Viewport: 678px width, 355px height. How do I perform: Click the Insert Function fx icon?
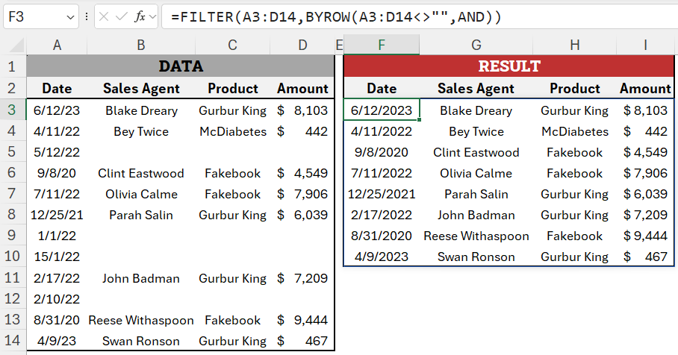click(139, 17)
